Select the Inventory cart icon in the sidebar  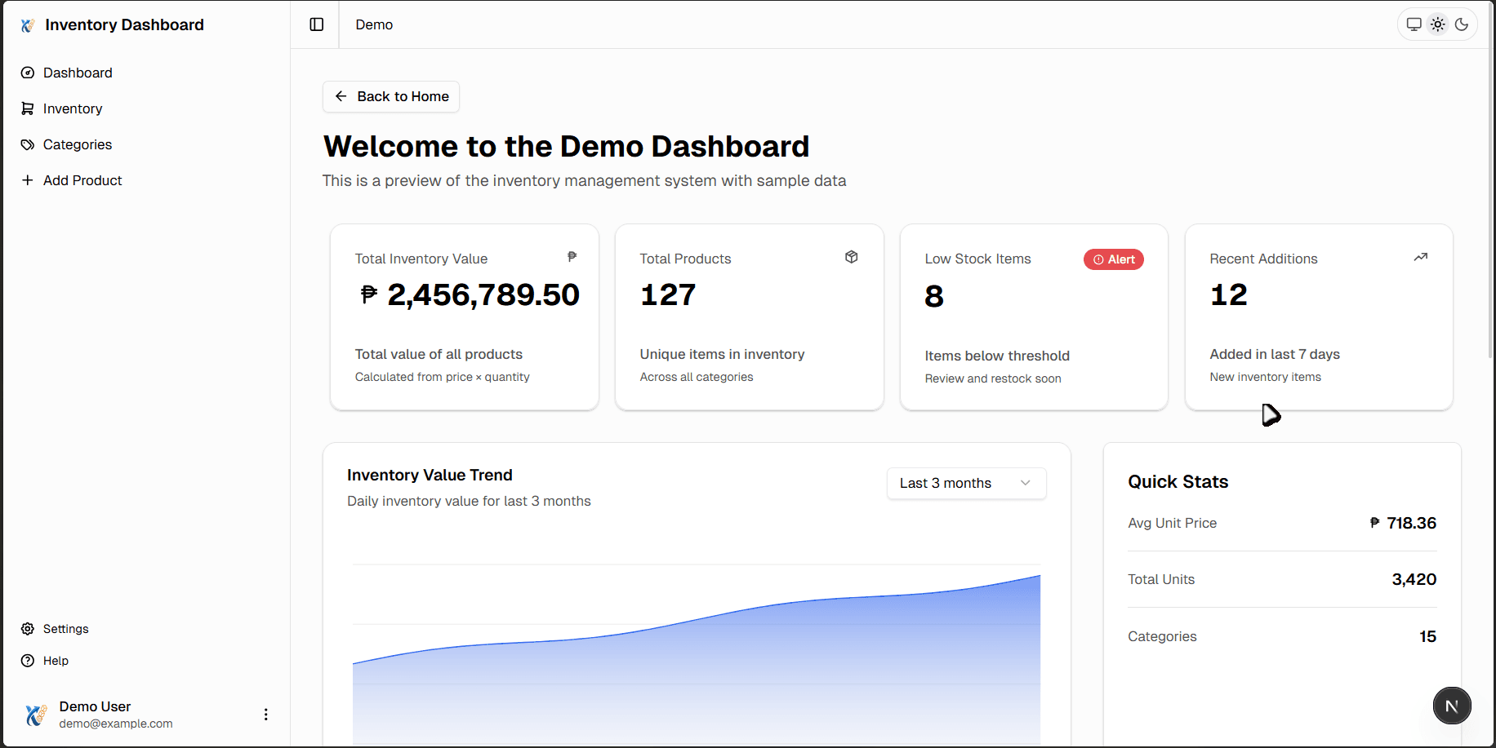pos(27,108)
